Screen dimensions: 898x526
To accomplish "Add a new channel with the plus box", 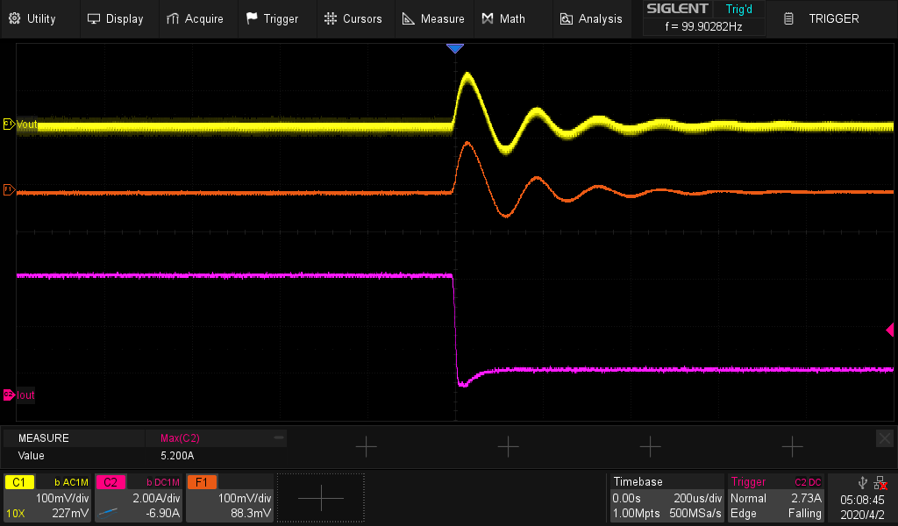I will 321,498.
